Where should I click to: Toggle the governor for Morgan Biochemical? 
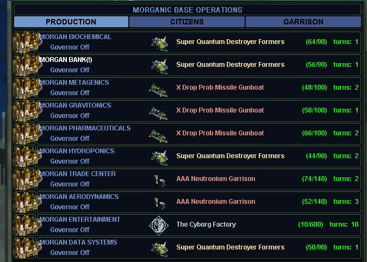pyautogui.click(x=70, y=47)
